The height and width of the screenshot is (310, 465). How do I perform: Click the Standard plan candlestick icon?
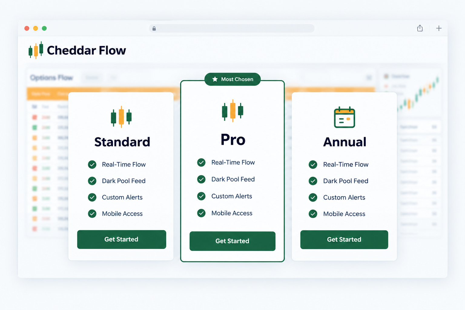pos(121,117)
